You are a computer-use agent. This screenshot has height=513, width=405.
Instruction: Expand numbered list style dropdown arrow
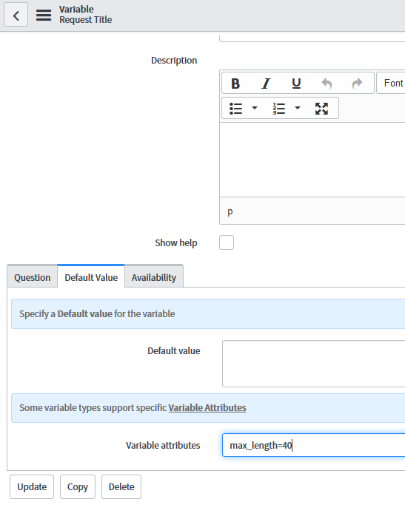click(x=298, y=108)
